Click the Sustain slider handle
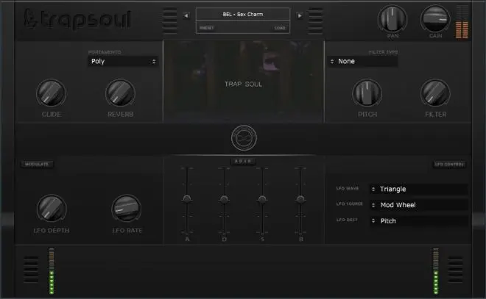Screen dimensions: 486x299 point(262,199)
